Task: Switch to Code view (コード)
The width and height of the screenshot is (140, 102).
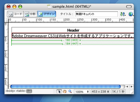Action: point(15,14)
